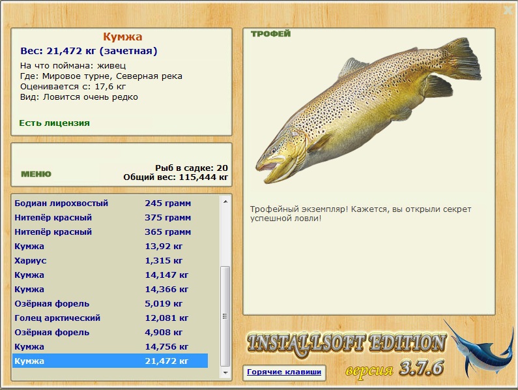This screenshot has width=518, height=390.
Task: Click Где: Мировое турне, Северная река
Action: point(101,76)
